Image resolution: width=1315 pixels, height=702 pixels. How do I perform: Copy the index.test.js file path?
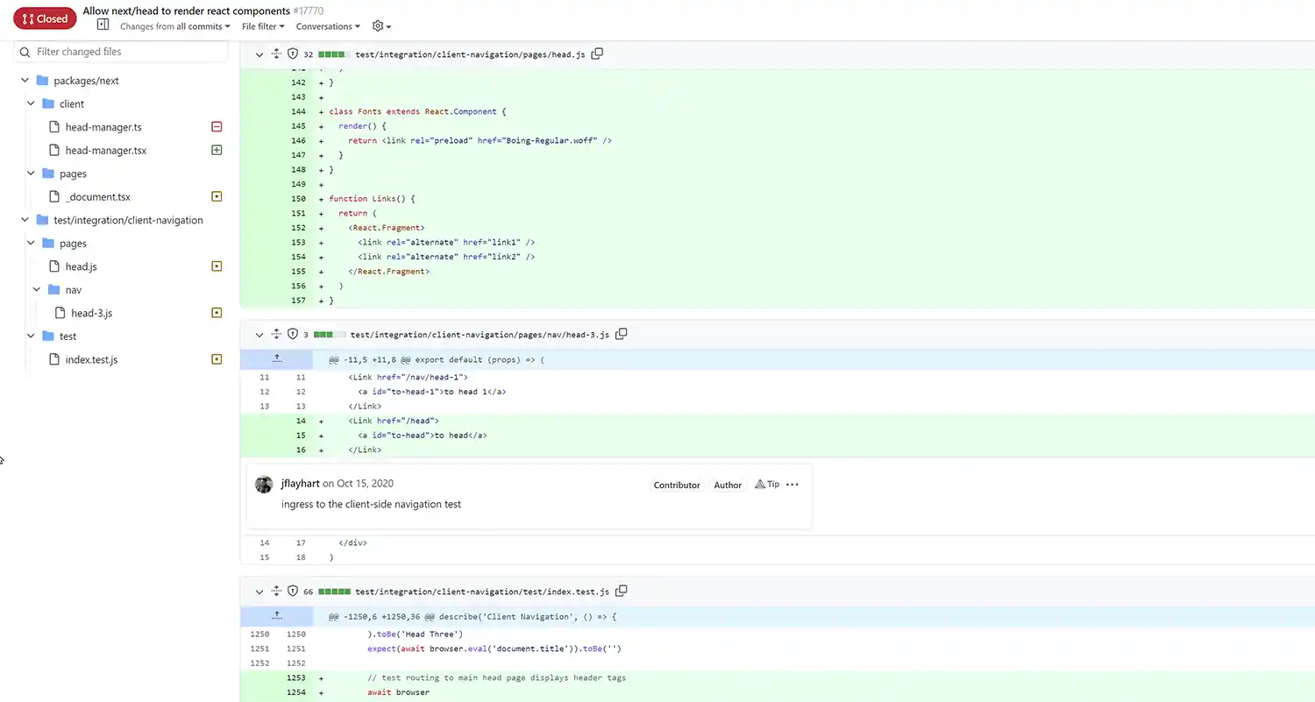click(622, 592)
